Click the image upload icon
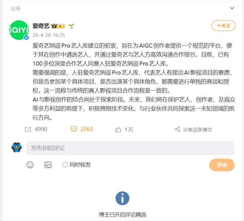Viewport: 244px width, 221px height. pos(48,165)
